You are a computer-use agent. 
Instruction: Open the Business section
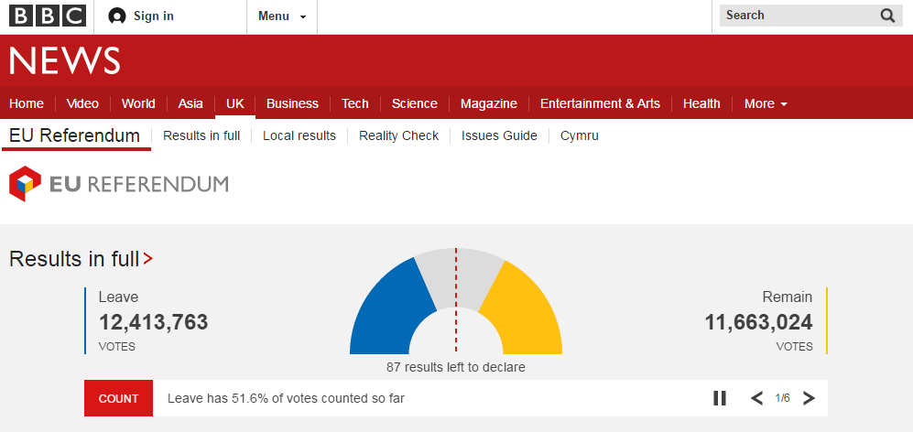(292, 103)
